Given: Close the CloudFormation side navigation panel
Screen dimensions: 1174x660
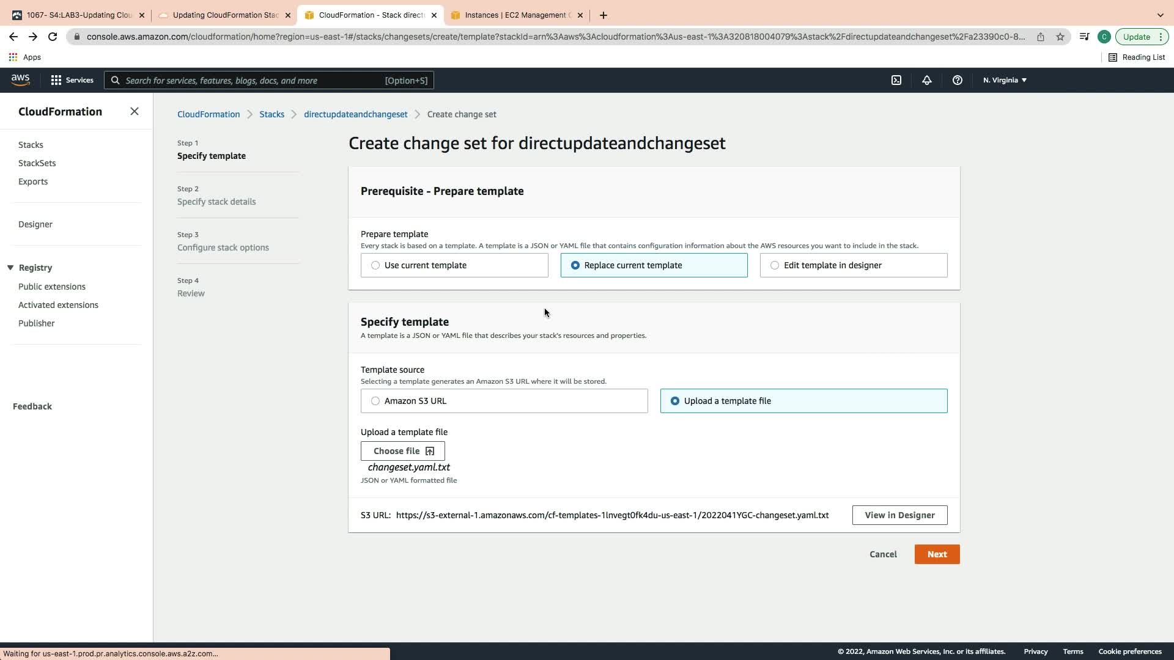Looking at the screenshot, I should point(135,111).
